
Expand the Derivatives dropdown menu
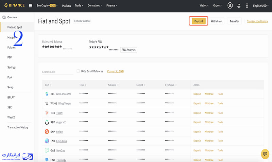pos(95,5)
